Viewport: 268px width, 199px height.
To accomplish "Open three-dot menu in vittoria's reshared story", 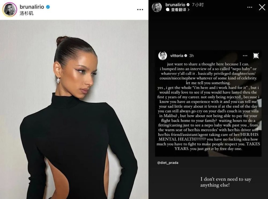I will pos(245,56).
